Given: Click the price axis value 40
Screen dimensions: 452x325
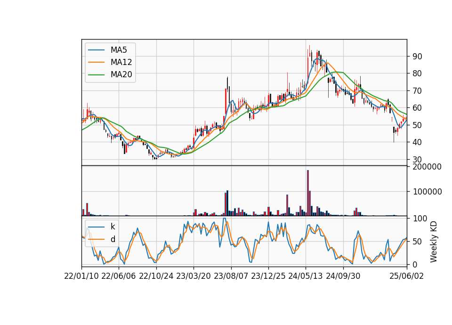Looking at the screenshot, I should (x=417, y=142).
